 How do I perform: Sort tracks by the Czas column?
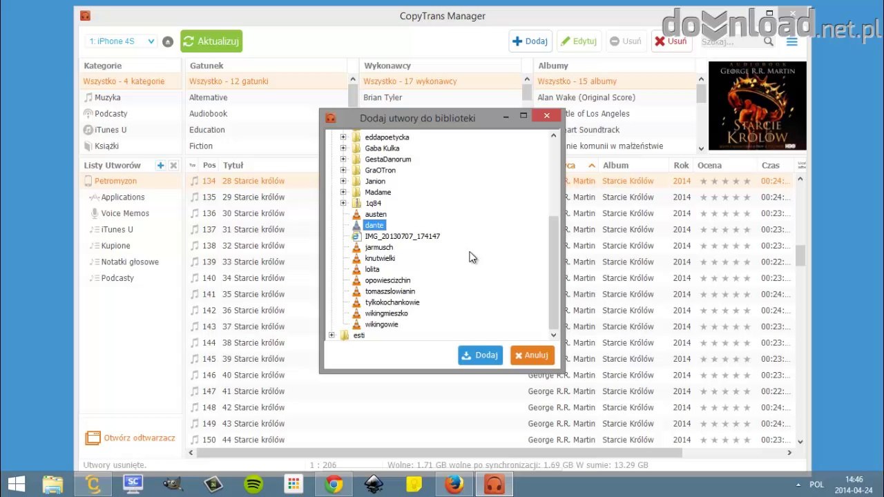(x=770, y=166)
